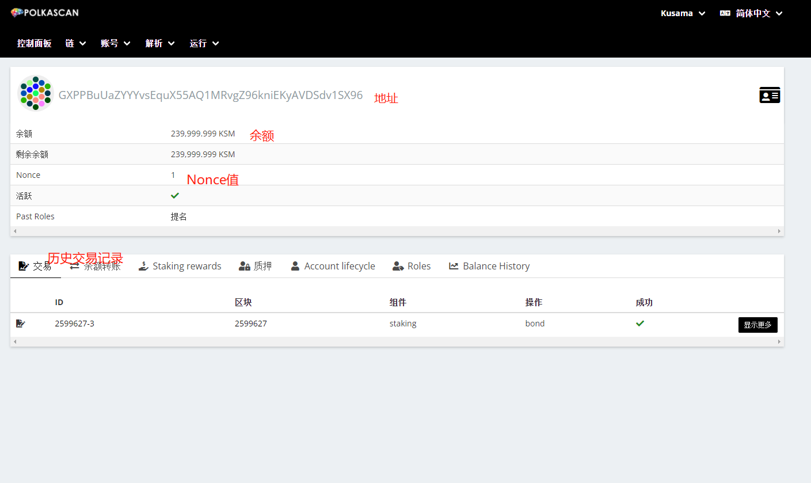The image size is (811, 483).
Task: Click the 显示更多 button
Action: tap(757, 325)
